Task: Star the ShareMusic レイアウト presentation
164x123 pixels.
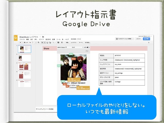Action: point(40,37)
